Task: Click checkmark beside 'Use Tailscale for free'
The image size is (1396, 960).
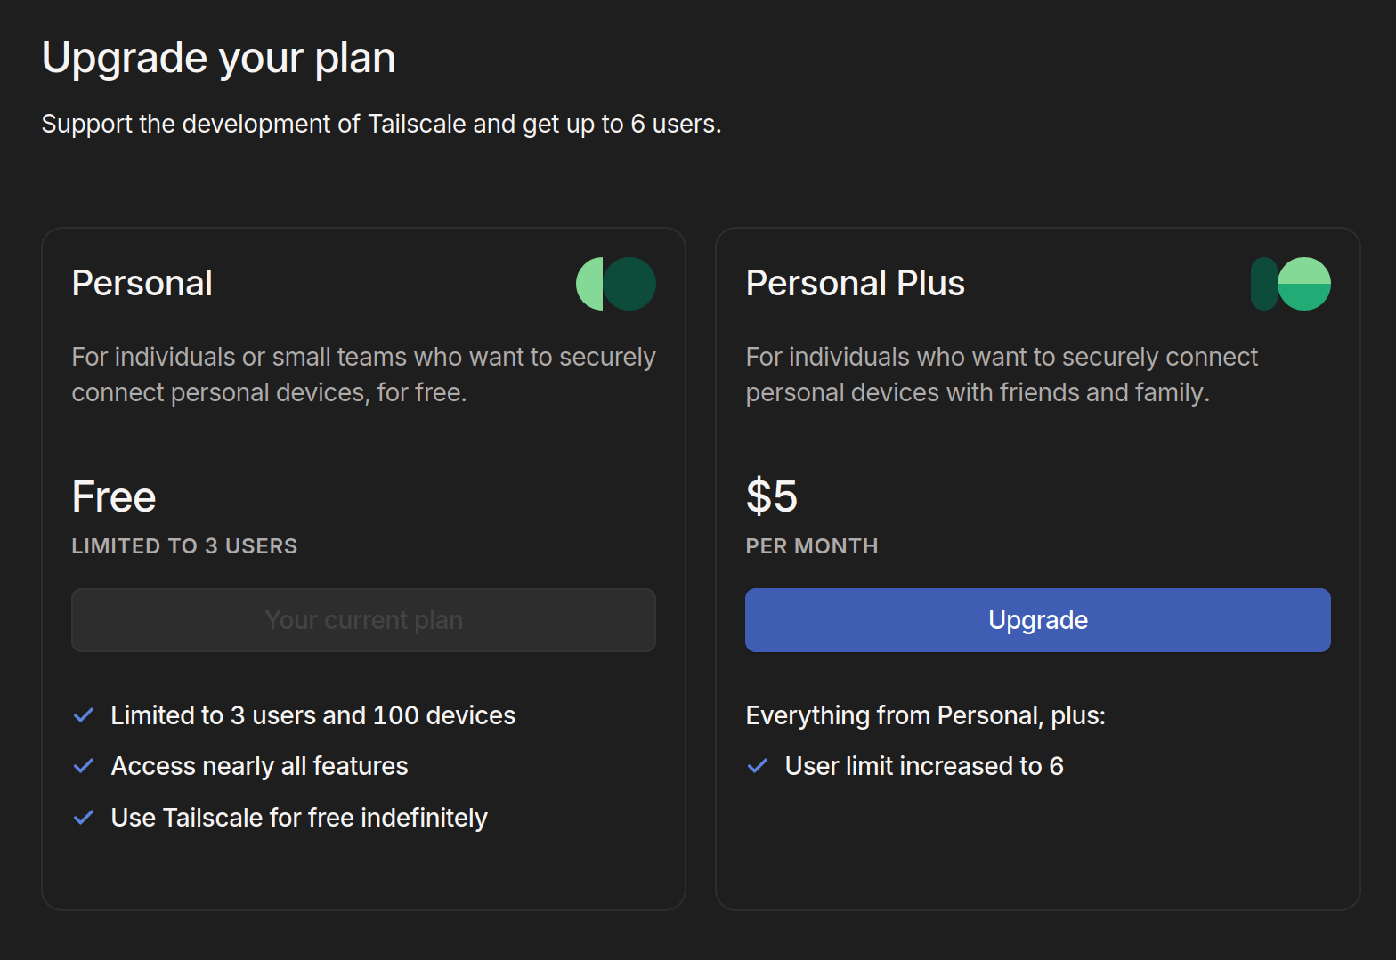Action: point(84,818)
